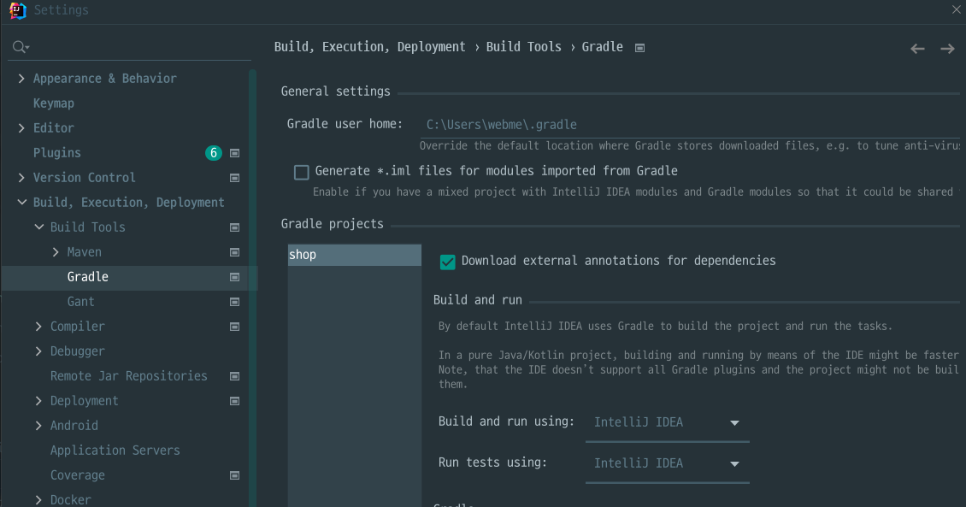Expand the Version Control section
The width and height of the screenshot is (966, 507).
[21, 178]
